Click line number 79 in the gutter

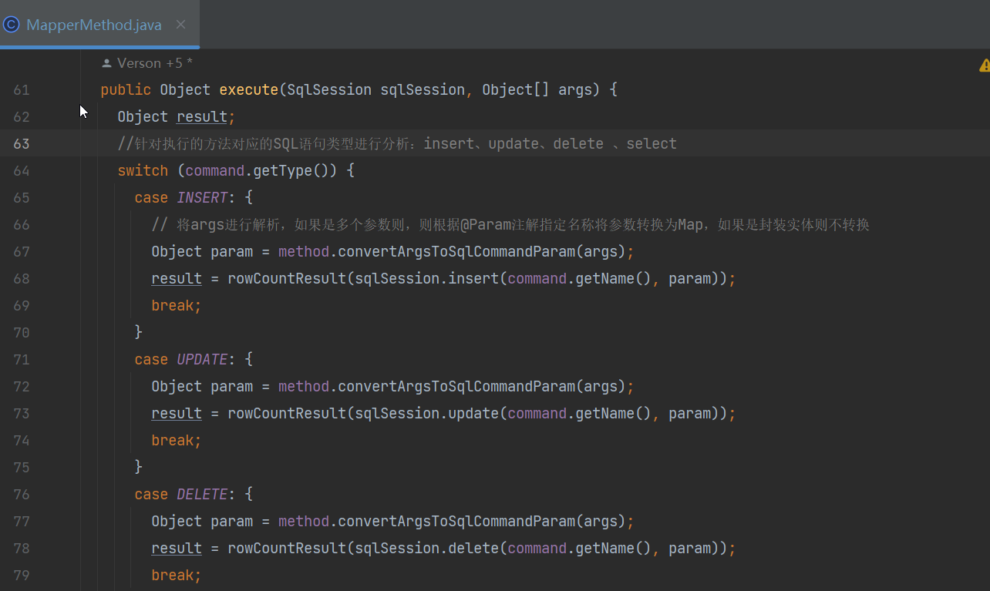[21, 576]
